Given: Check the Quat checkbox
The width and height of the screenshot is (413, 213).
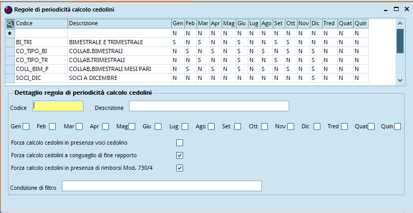Looking at the screenshot, I should [x=371, y=127].
